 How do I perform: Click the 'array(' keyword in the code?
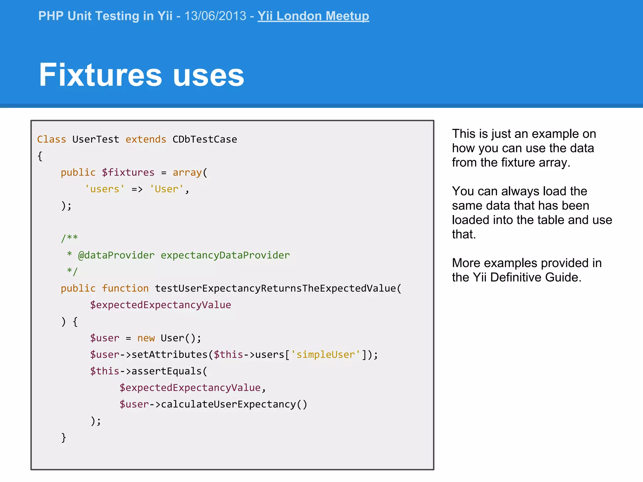pos(190,173)
